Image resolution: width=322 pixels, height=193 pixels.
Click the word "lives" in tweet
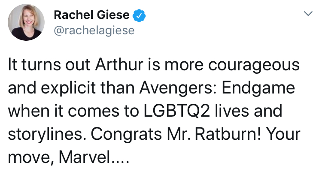pos(232,111)
